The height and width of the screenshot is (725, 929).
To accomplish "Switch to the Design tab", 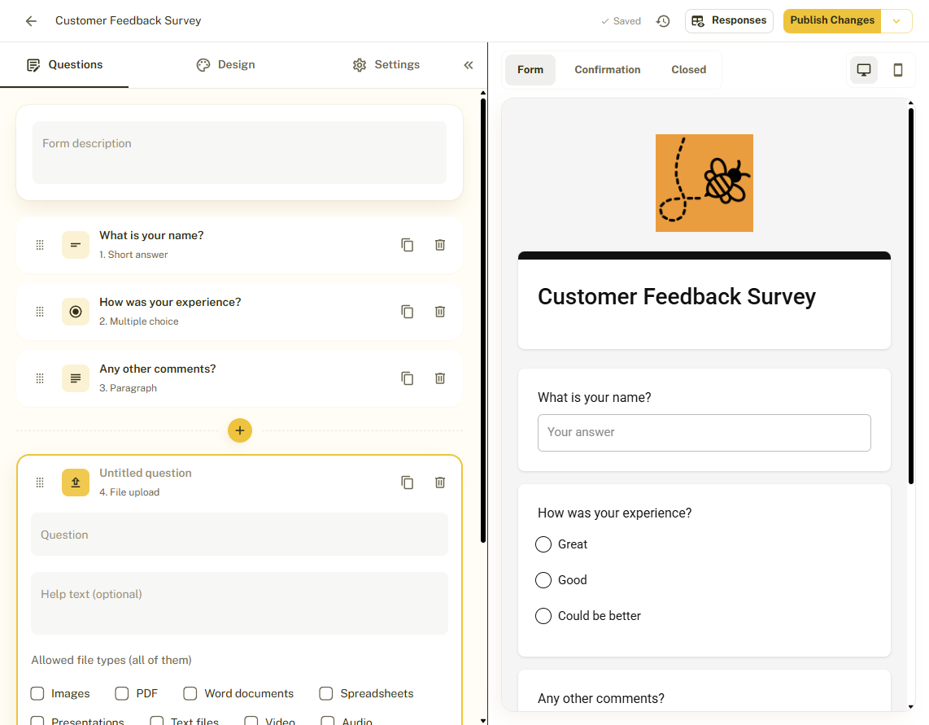I will pos(225,65).
